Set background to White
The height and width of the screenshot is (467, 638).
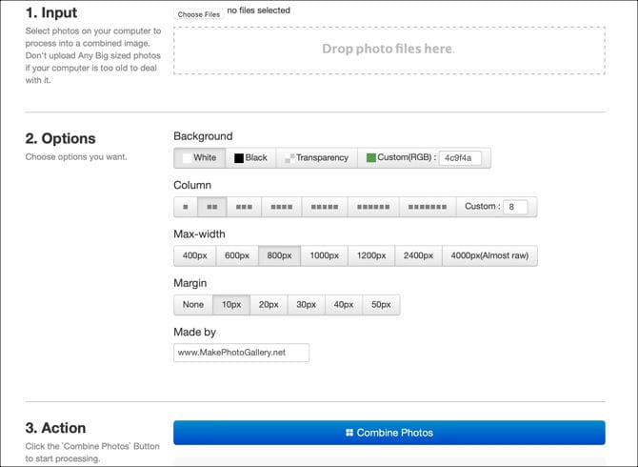click(x=199, y=158)
